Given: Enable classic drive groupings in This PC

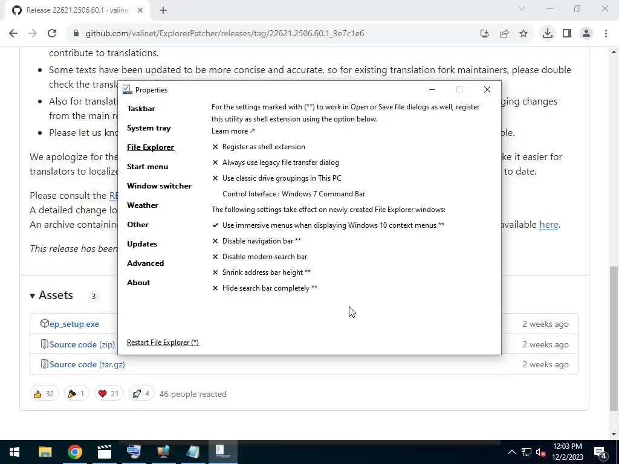Looking at the screenshot, I should pos(276,178).
